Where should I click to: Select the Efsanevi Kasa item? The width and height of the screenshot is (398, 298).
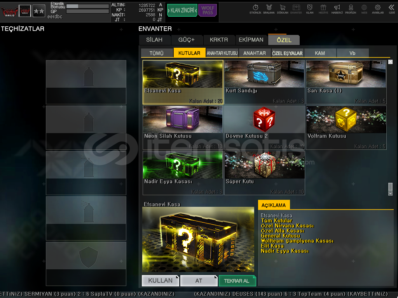(183, 82)
